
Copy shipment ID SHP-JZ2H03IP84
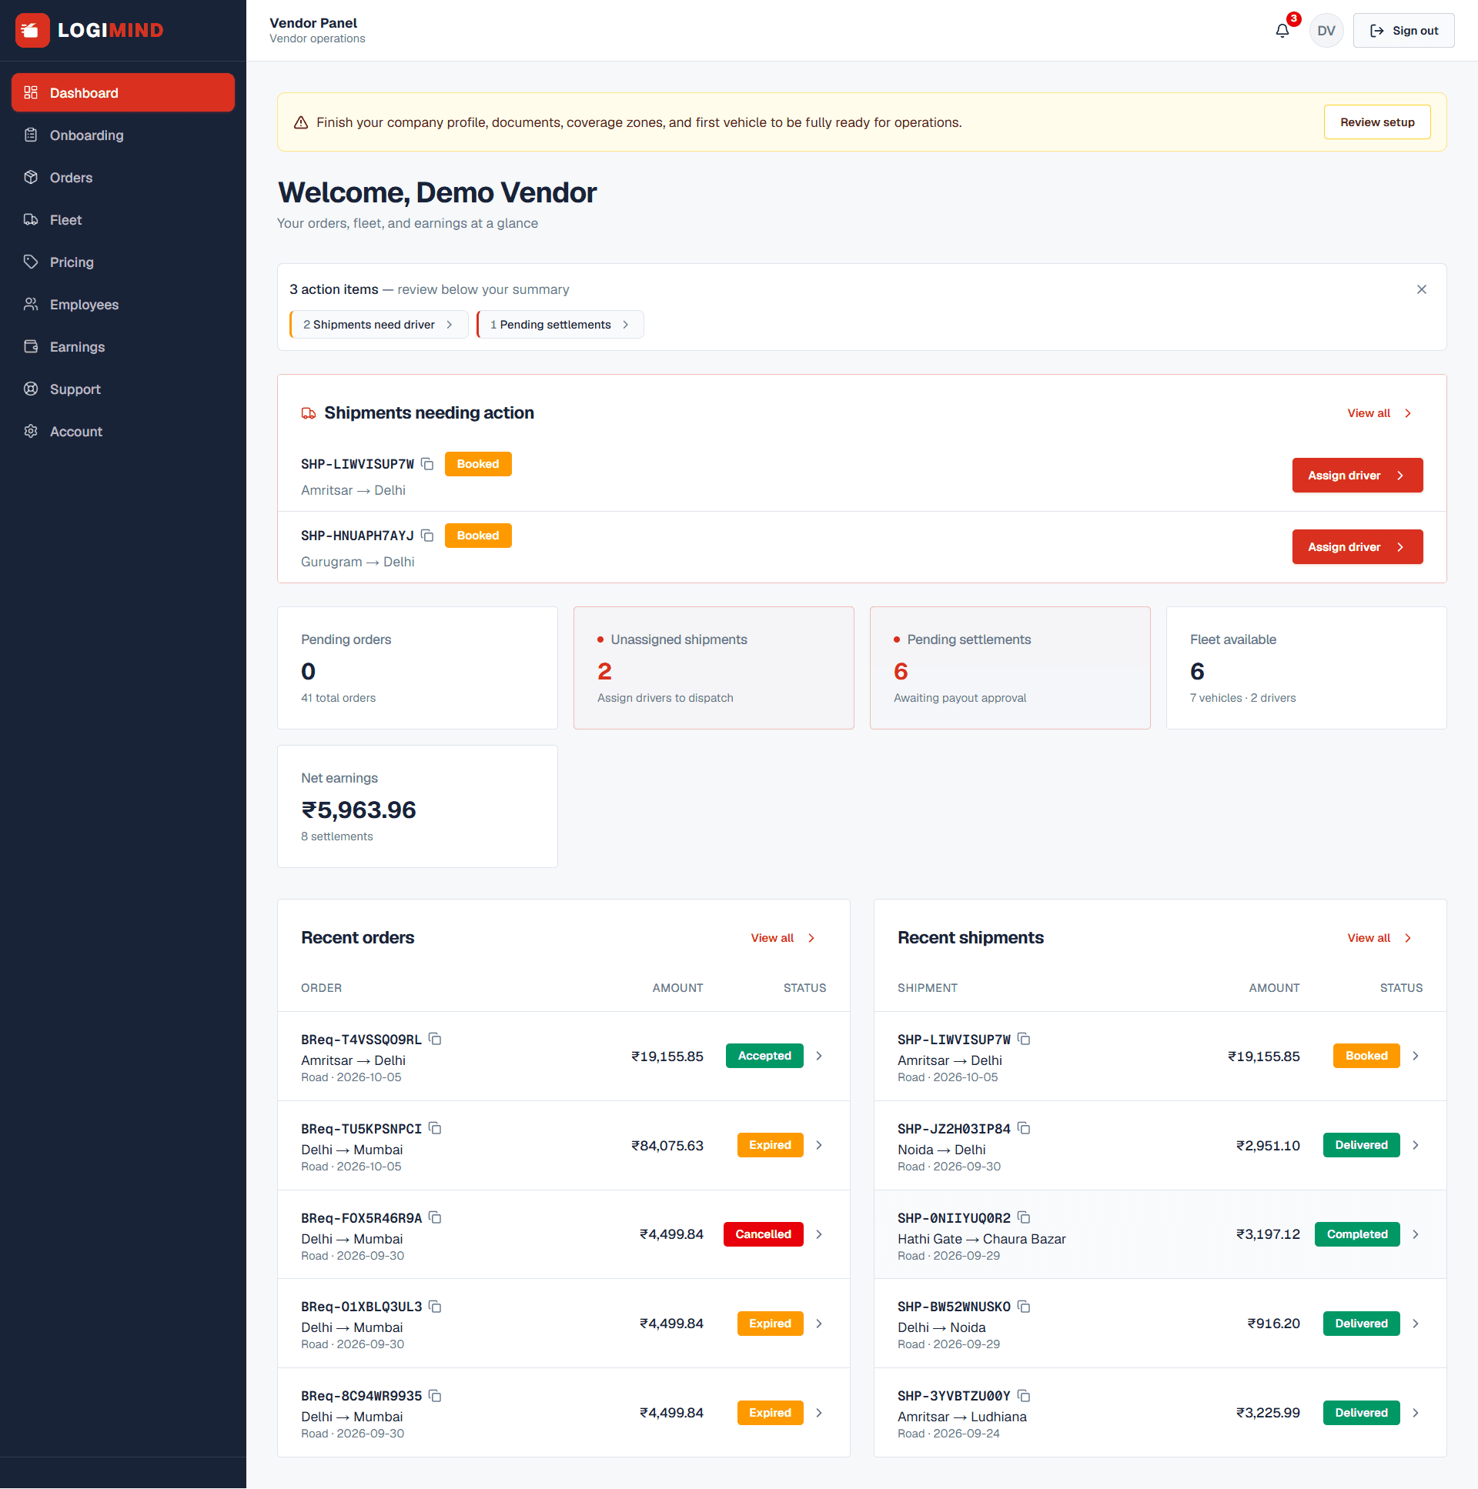[1024, 1128]
